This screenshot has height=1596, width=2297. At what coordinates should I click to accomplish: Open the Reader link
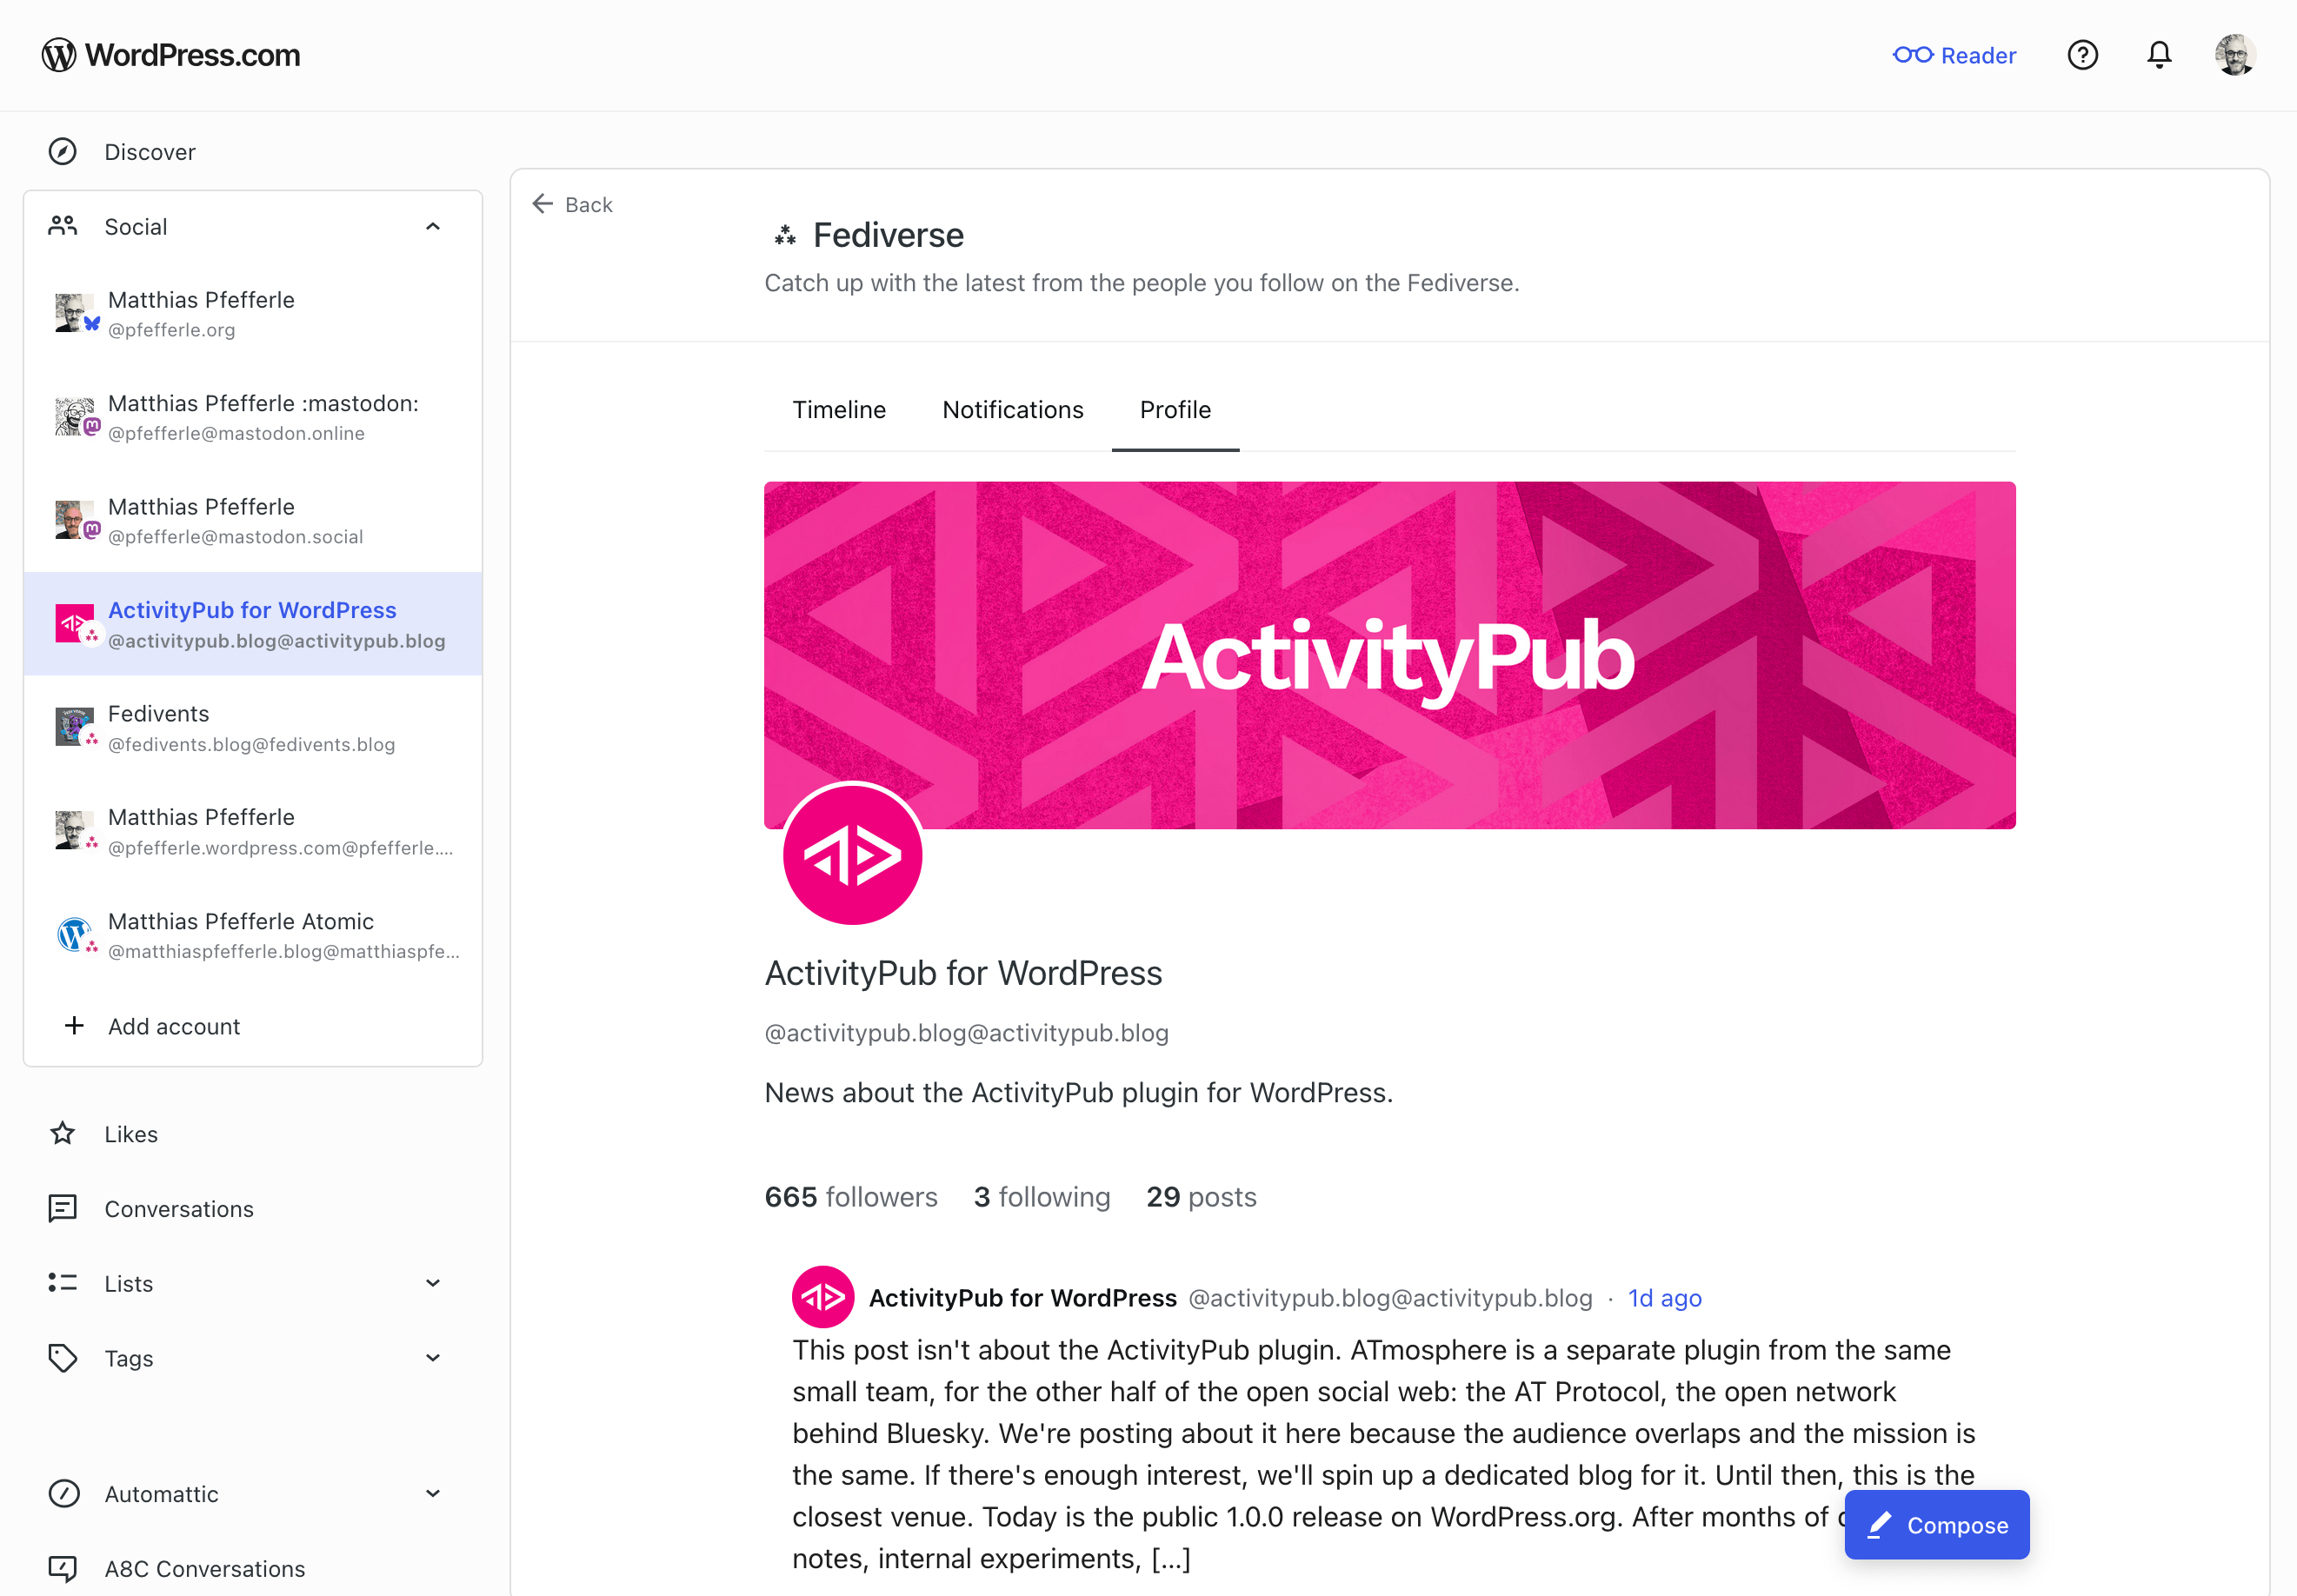[x=1954, y=55]
